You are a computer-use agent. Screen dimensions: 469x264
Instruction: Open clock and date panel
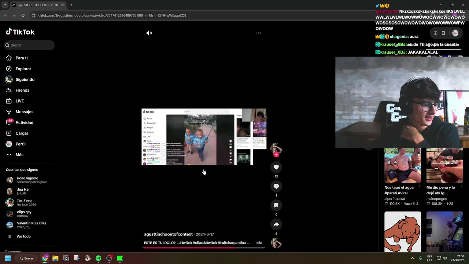458,258
